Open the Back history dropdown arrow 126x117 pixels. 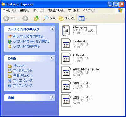pyautogui.click(x=18, y=18)
